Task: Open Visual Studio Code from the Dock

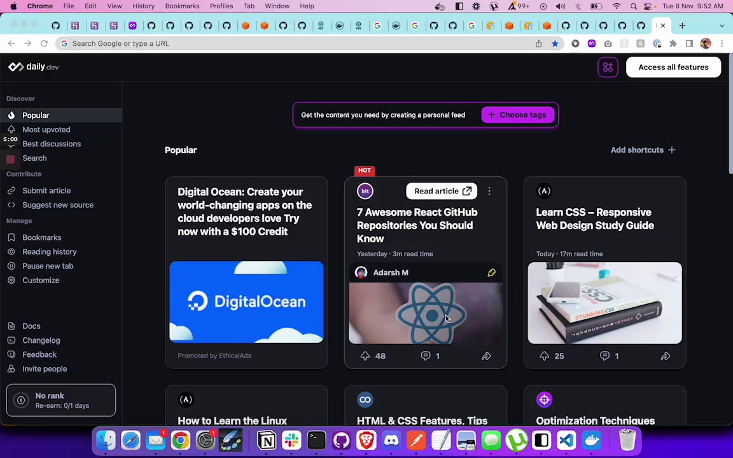Action: 566,440
